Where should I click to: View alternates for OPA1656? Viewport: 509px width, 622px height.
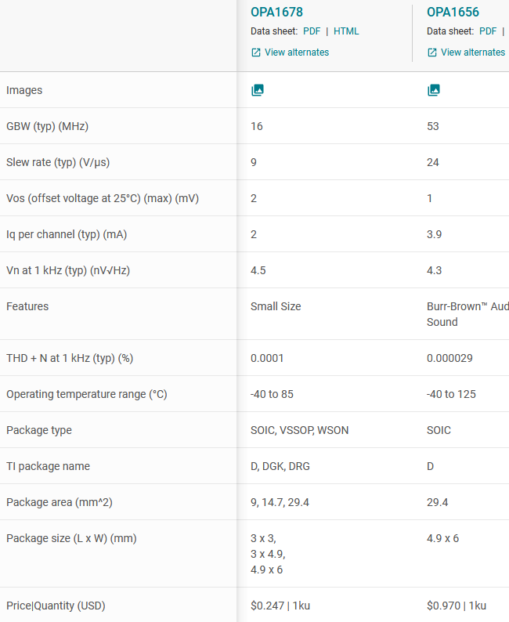click(472, 52)
